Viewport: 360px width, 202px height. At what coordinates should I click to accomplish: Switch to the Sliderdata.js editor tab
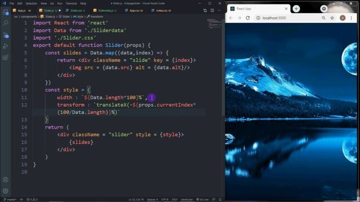[105, 11]
